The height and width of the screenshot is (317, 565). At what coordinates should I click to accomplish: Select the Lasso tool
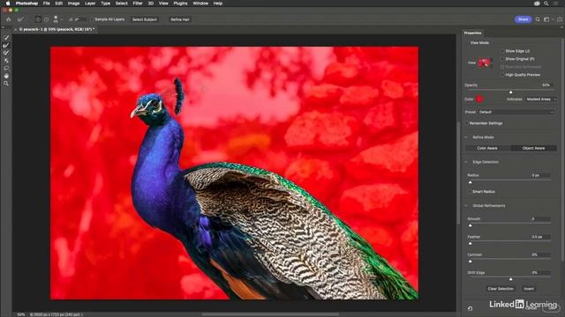click(x=6, y=68)
